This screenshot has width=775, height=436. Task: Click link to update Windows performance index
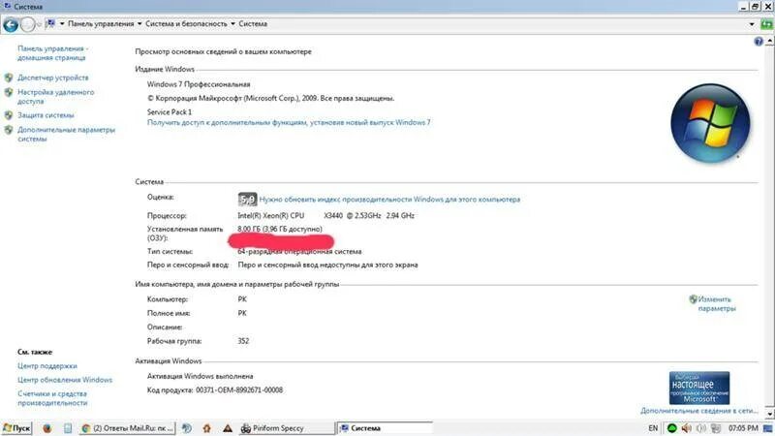[389, 200]
